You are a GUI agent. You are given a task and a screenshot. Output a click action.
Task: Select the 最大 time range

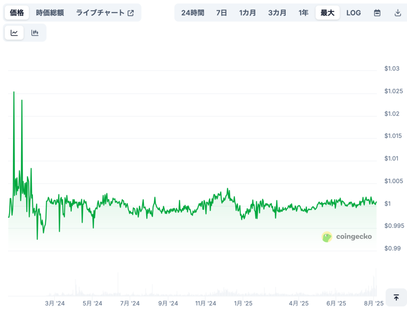click(x=328, y=13)
